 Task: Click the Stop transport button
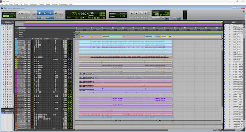coord(136,13)
